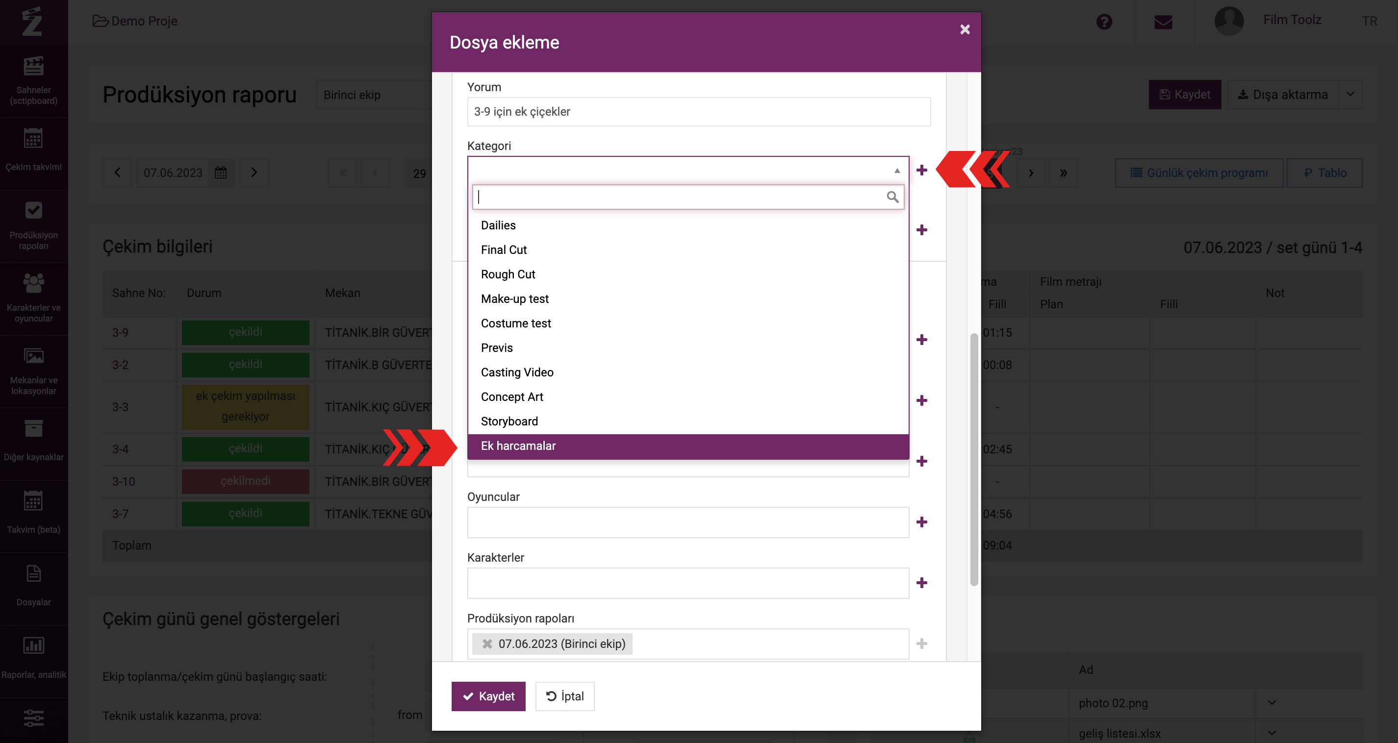
Task: Click the search magnifier in Kategori dropdown
Action: (x=892, y=197)
